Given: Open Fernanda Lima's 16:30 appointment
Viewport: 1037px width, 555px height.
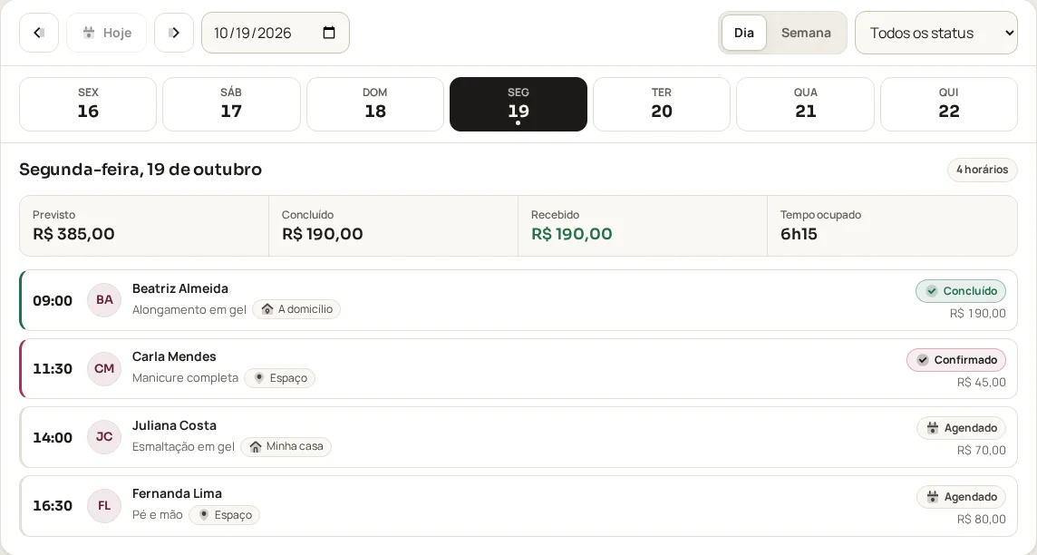Looking at the screenshot, I should (518, 506).
